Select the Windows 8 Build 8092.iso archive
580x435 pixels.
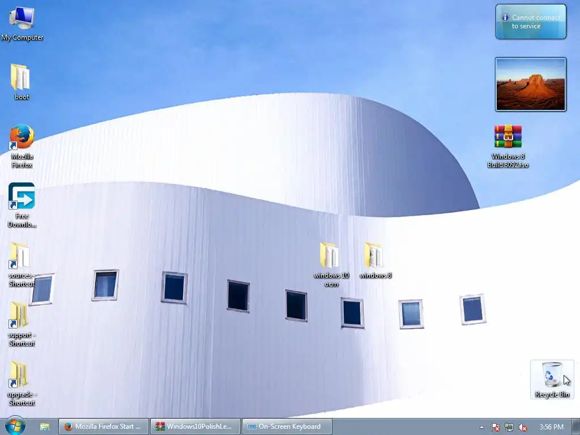click(x=508, y=147)
